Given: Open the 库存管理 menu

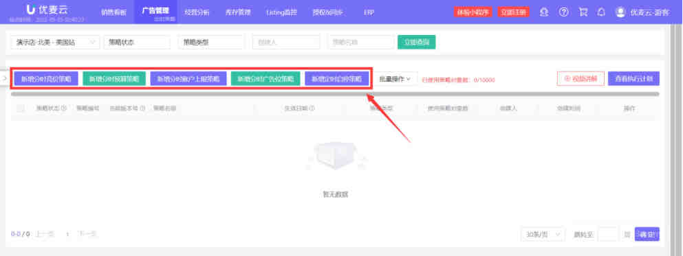Looking at the screenshot, I should pos(238,12).
